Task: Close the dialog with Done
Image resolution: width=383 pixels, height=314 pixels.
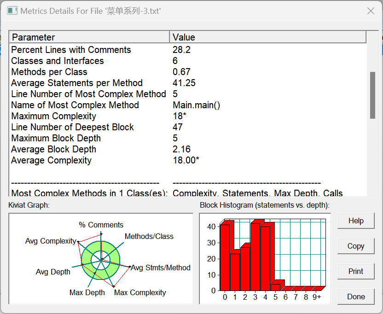Action: click(x=356, y=297)
